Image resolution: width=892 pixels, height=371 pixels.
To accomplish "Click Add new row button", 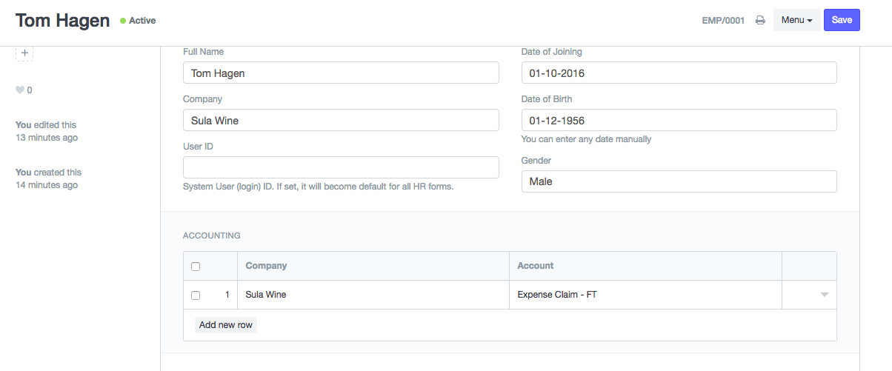I will (226, 325).
